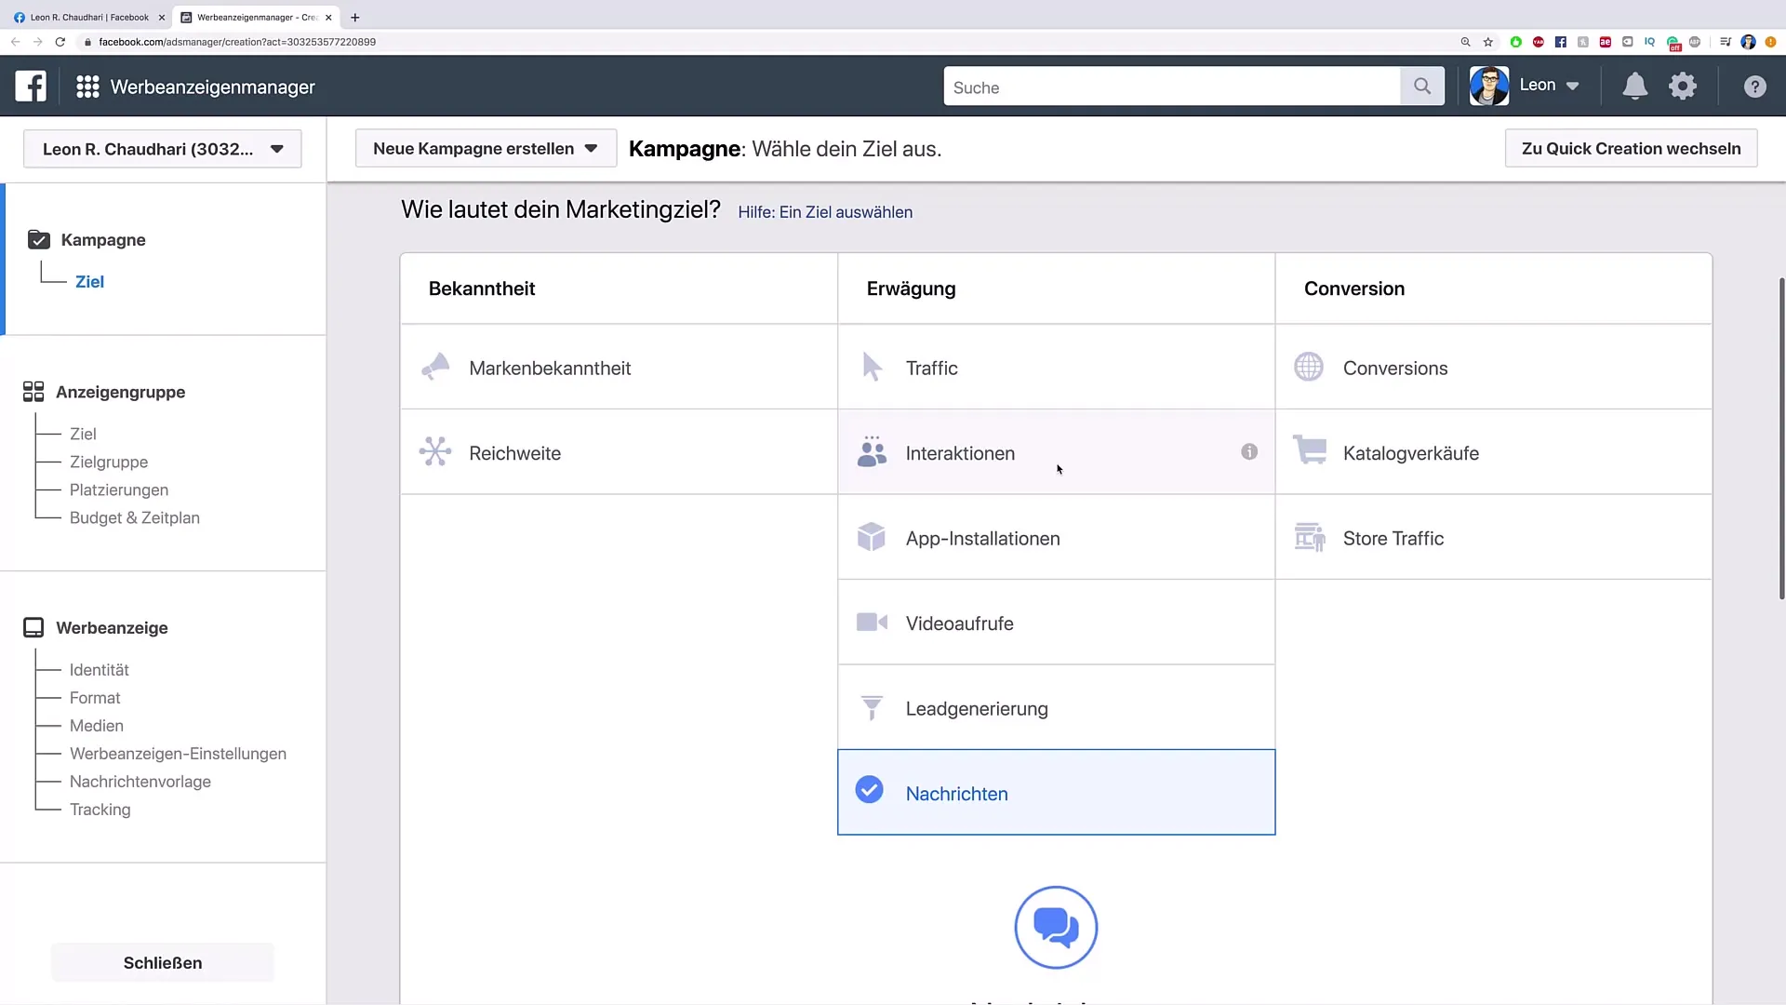The height and width of the screenshot is (1005, 1786).
Task: Select the Videoaufrufe objective icon
Action: point(871,623)
